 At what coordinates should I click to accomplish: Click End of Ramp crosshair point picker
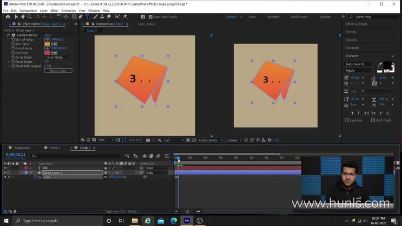click(47, 49)
